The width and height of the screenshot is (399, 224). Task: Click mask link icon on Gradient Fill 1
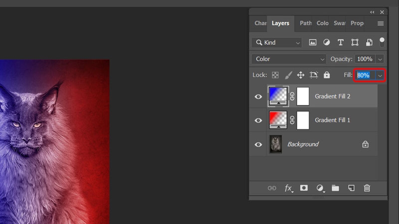(x=292, y=120)
